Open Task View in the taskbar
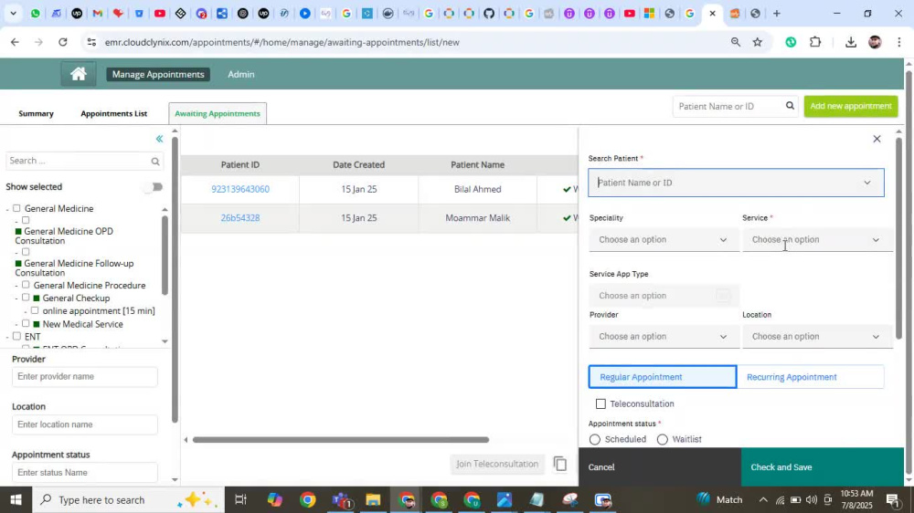Image resolution: width=914 pixels, height=513 pixels. coord(240,499)
